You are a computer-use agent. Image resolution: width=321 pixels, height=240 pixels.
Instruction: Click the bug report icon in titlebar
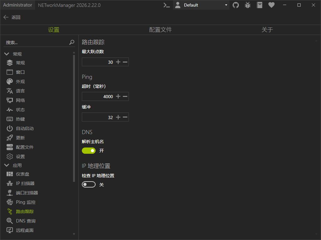click(248, 5)
